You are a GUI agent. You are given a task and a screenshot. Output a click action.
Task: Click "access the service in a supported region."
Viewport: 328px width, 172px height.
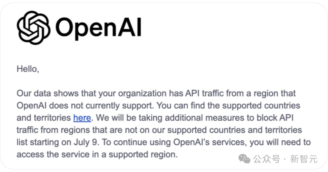point(97,155)
